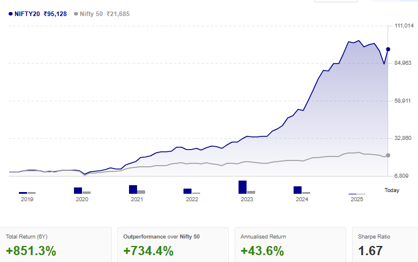Click the NIFTY20 blue legend dot
The width and height of the screenshot is (418, 262).
pyautogui.click(x=11, y=14)
